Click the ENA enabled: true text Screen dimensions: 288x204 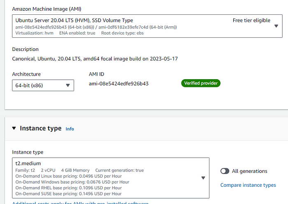pyautogui.click(x=77, y=33)
